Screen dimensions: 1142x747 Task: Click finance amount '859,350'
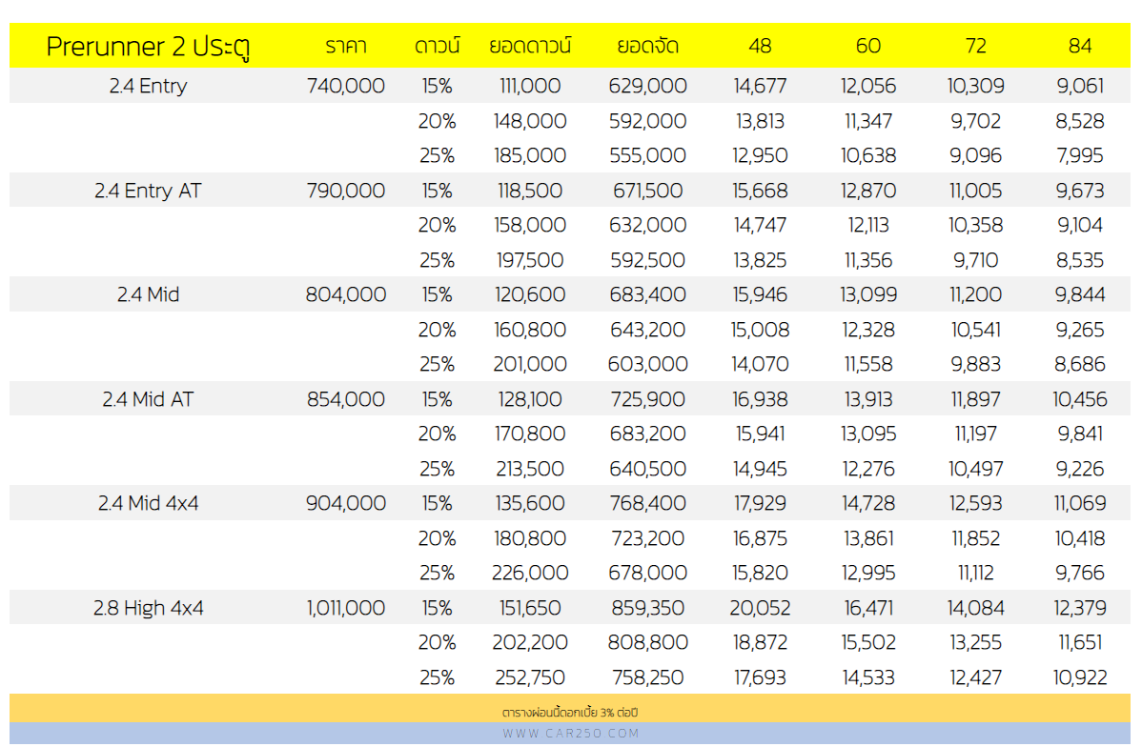(x=647, y=608)
